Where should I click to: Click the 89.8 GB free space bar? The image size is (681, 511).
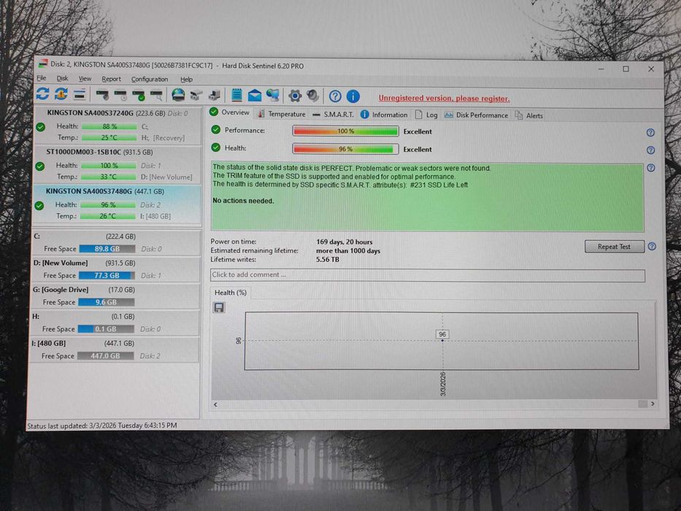[x=107, y=249]
